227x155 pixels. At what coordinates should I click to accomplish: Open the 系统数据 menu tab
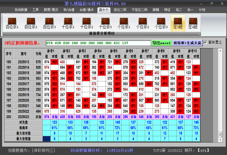21,10
